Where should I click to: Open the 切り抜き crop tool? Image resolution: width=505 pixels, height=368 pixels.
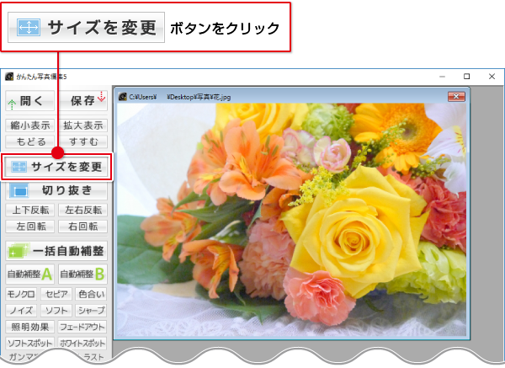56,190
